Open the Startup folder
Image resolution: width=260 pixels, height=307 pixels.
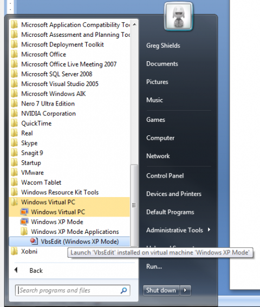click(69, 162)
